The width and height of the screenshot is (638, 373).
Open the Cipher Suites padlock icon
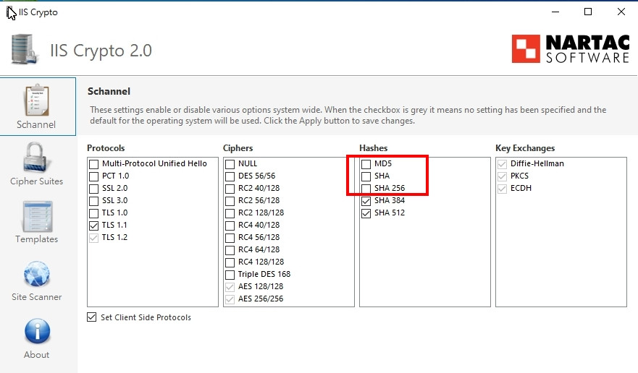pyautogui.click(x=37, y=158)
